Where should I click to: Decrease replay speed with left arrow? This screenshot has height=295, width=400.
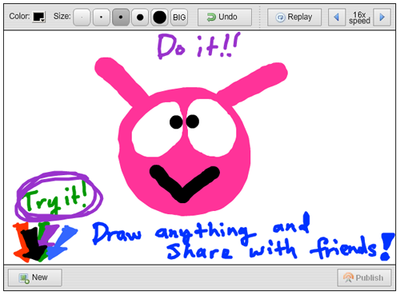coord(337,18)
